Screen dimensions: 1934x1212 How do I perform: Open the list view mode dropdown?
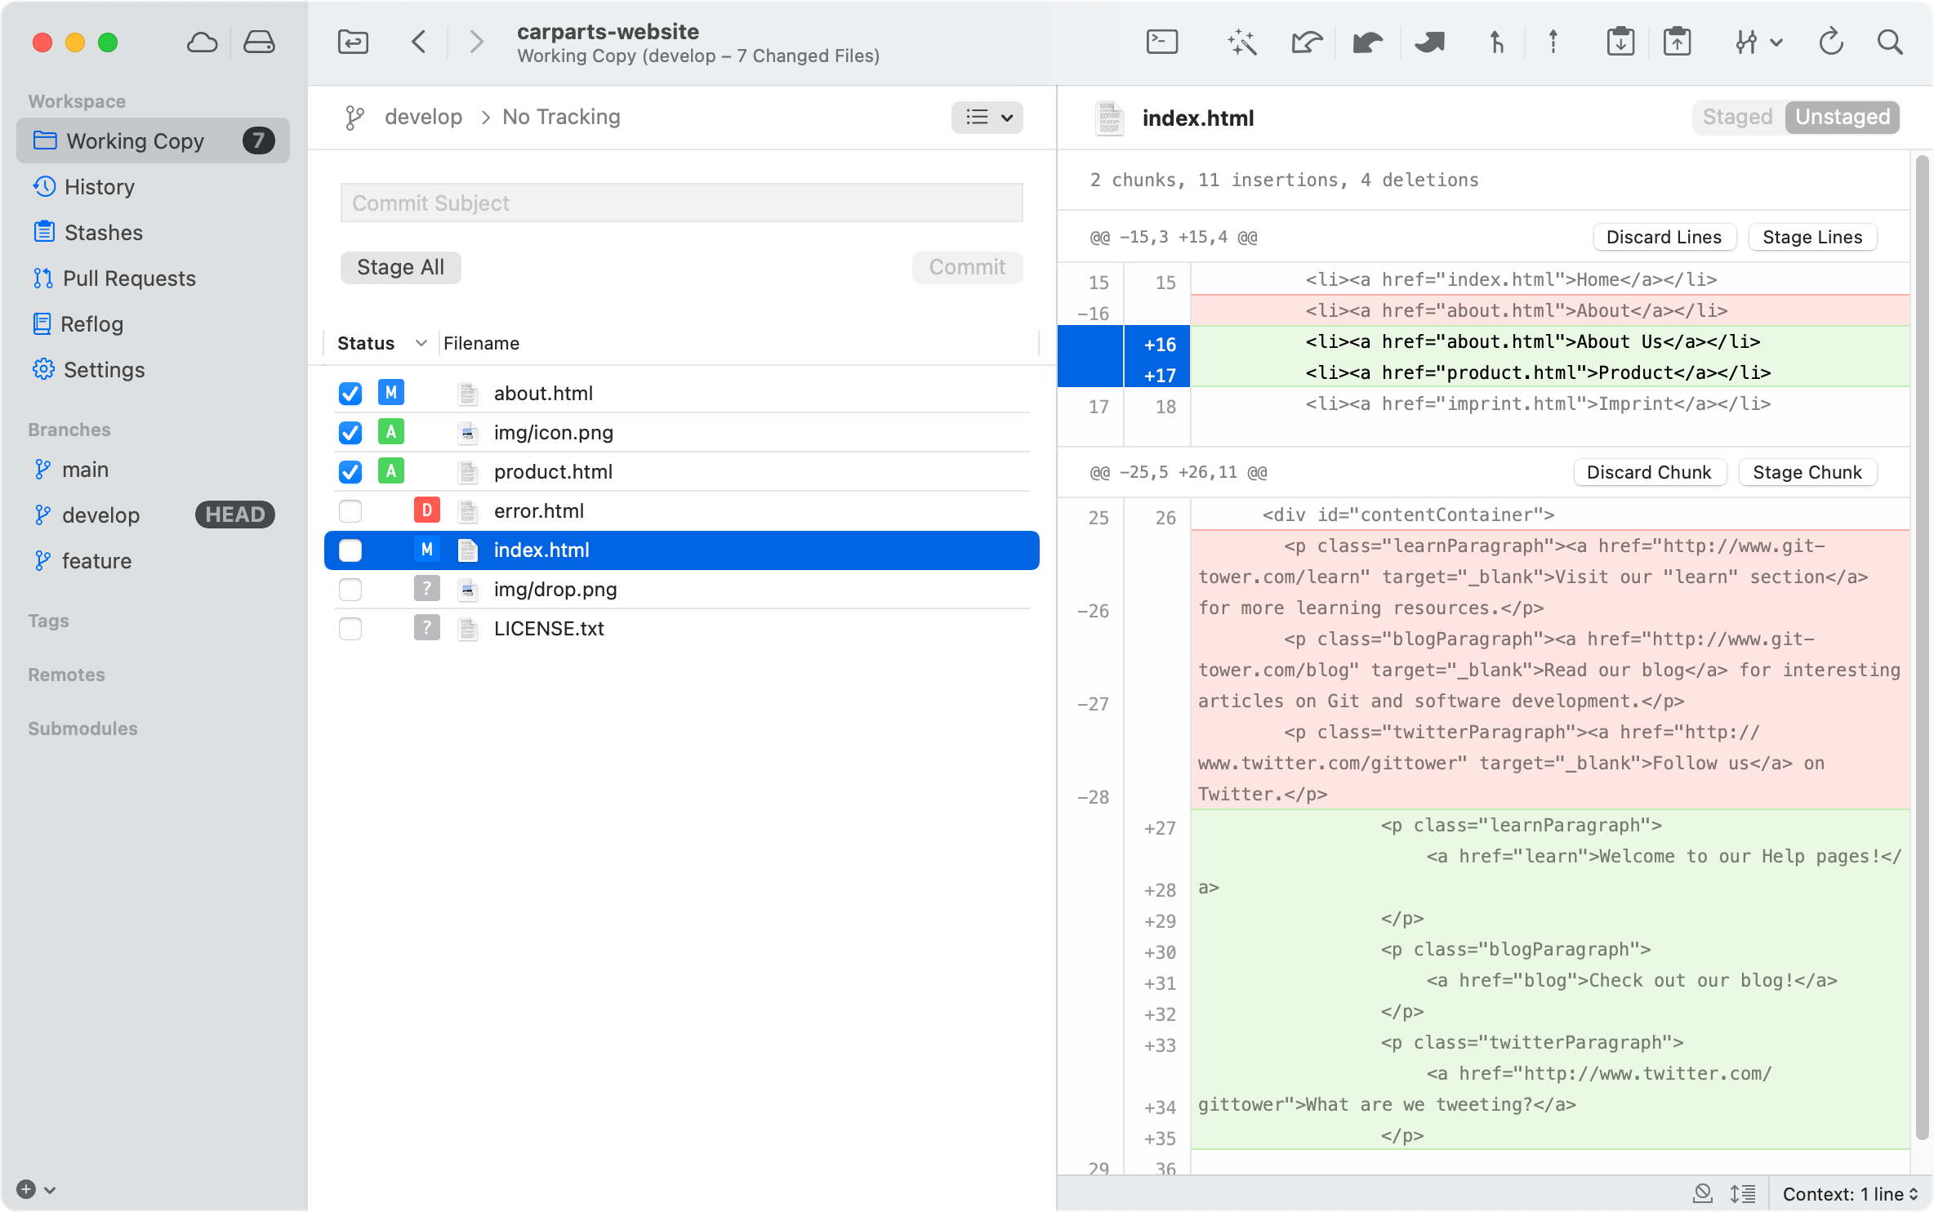(987, 118)
